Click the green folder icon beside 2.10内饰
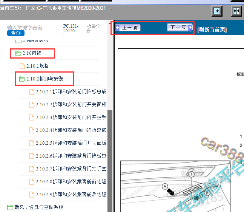The width and height of the screenshot is (244, 212). [18, 53]
